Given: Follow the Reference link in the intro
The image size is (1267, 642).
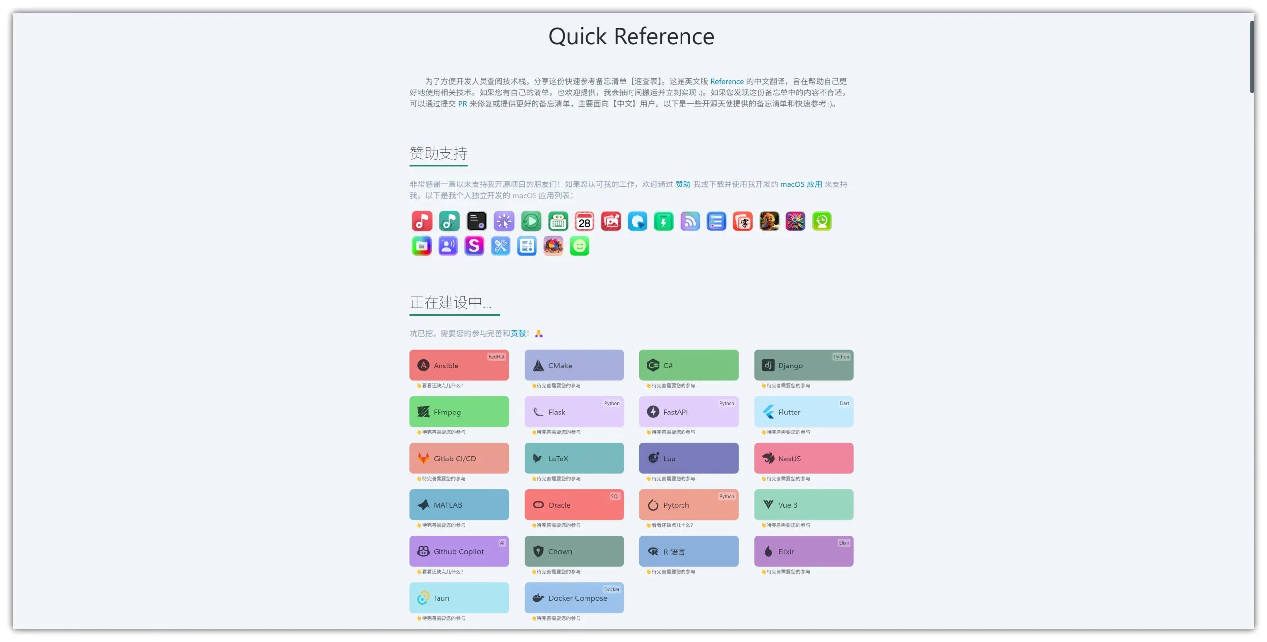Looking at the screenshot, I should [x=727, y=81].
